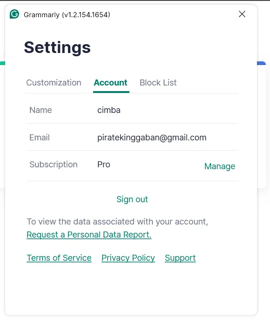Select the Account tab
The image size is (270, 330).
point(110,83)
